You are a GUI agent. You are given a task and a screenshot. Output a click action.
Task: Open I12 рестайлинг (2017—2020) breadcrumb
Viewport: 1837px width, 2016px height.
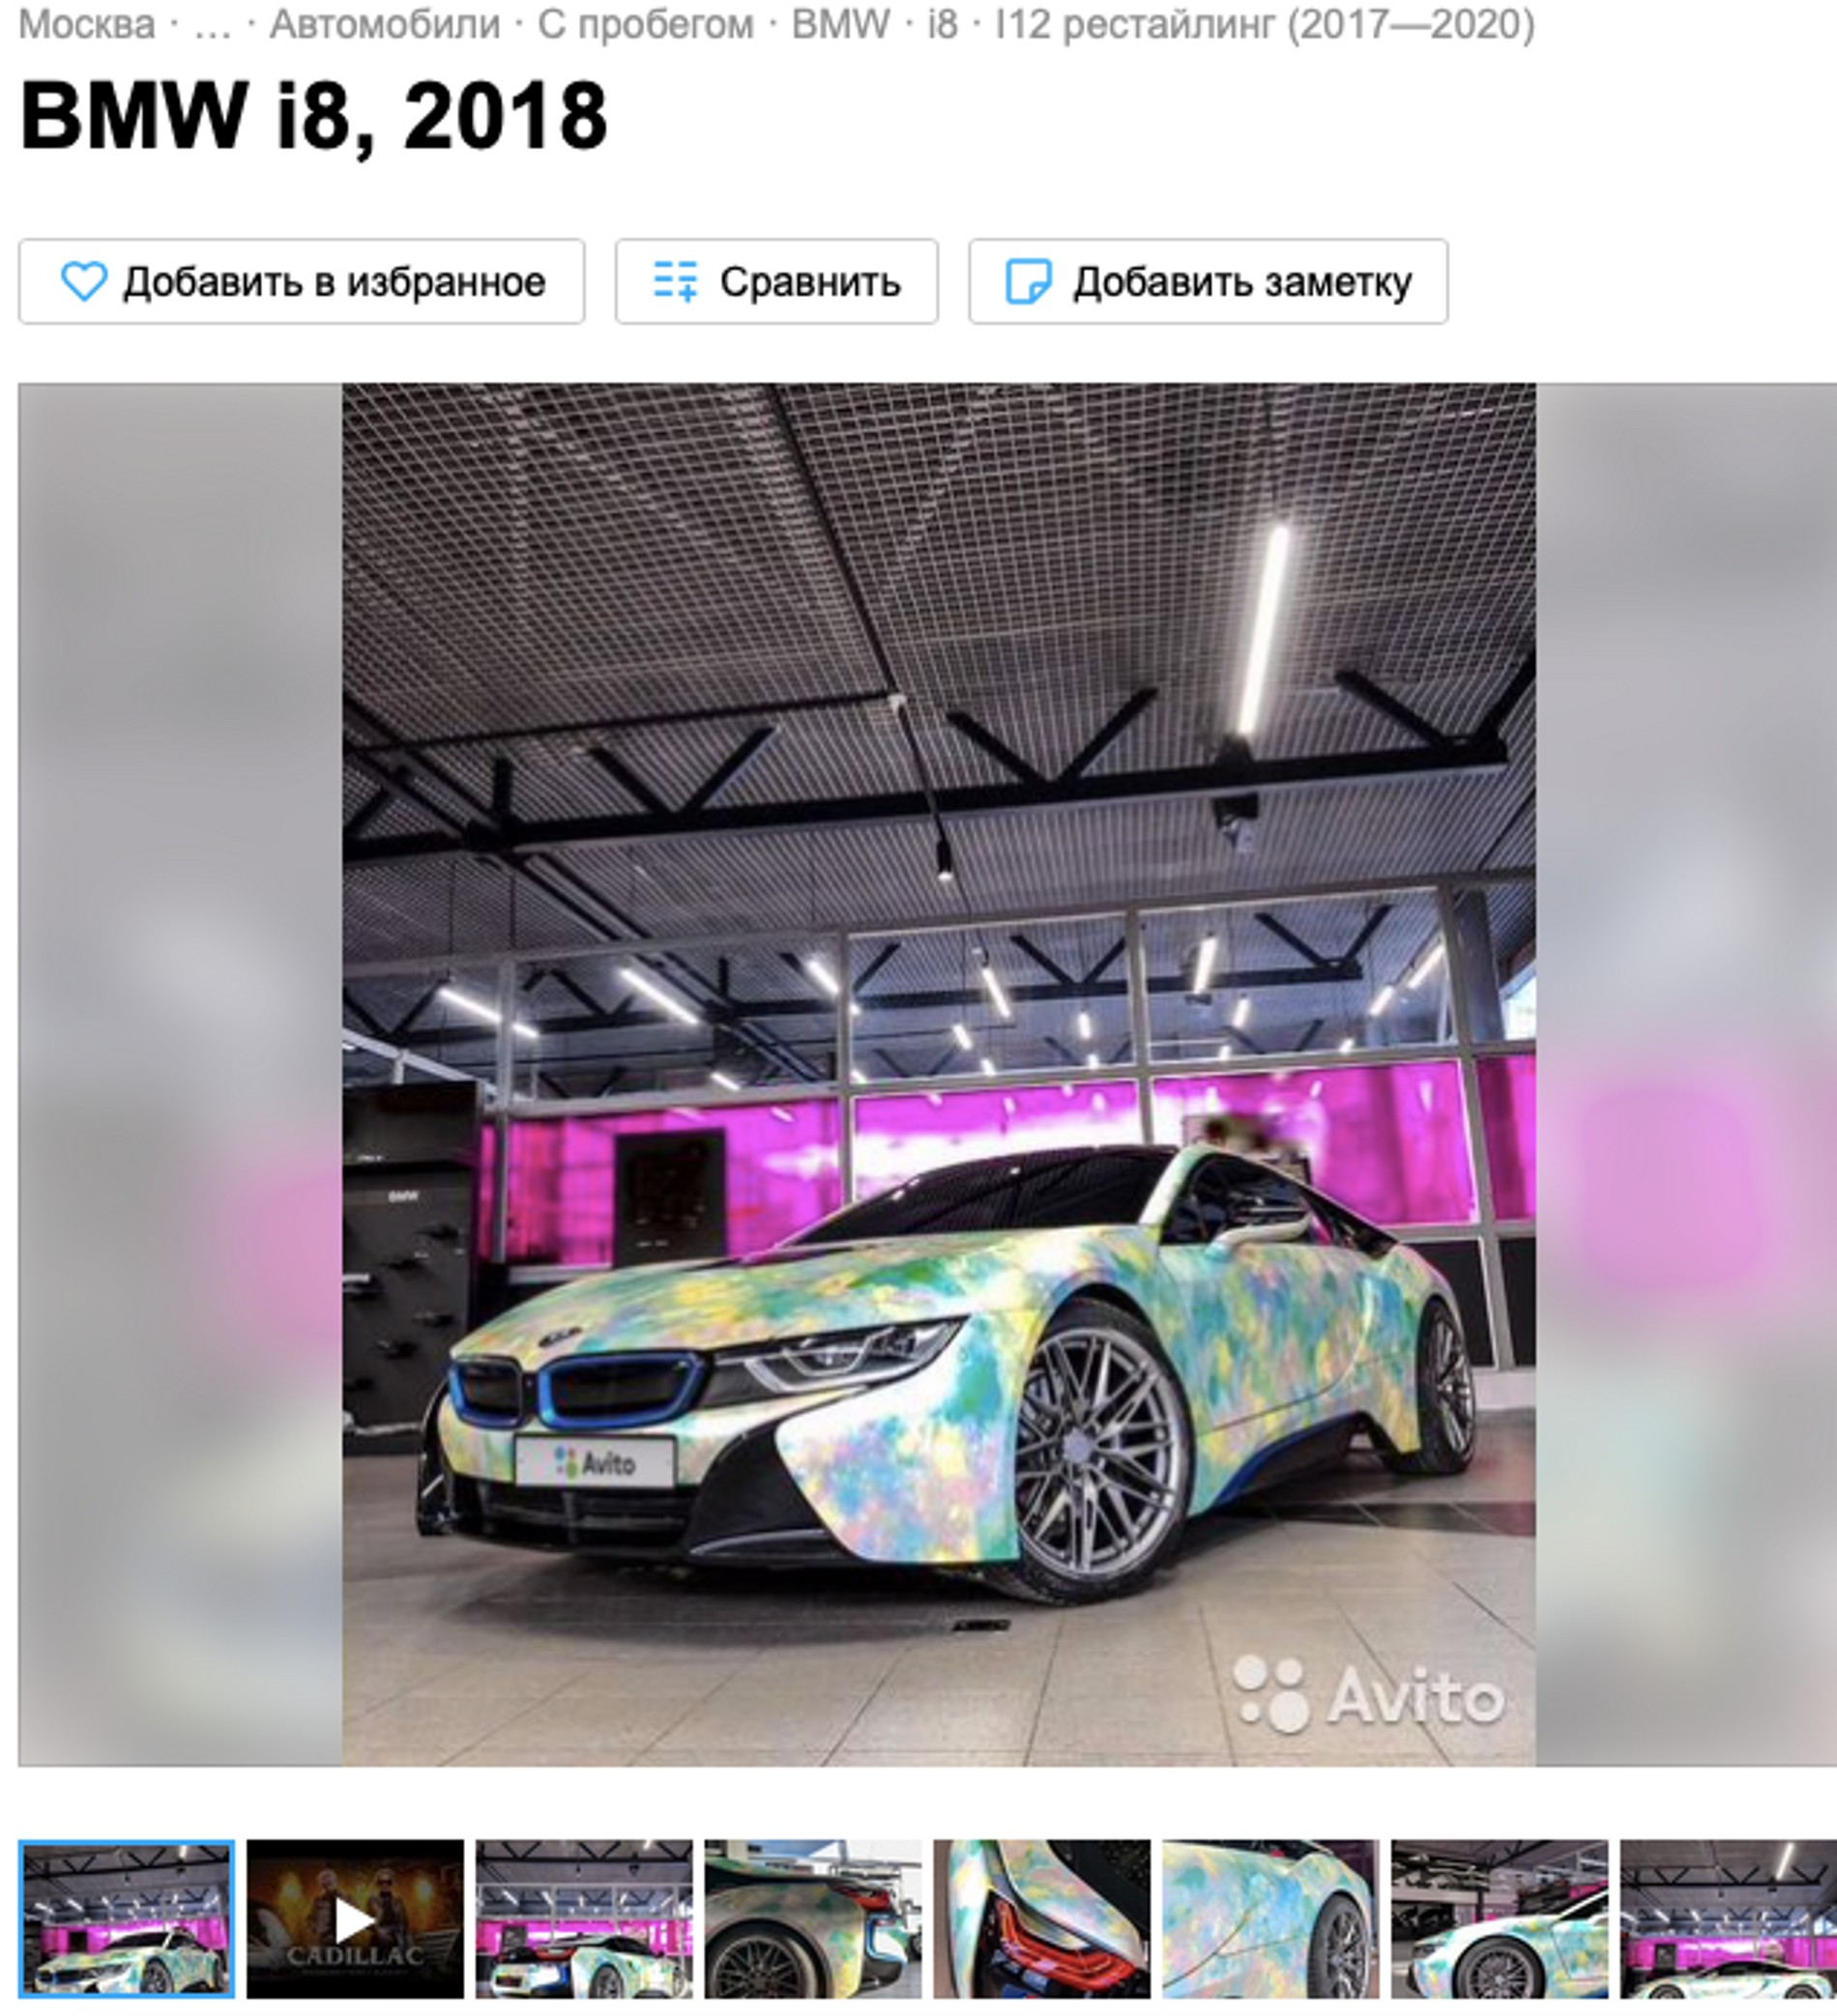[x=1265, y=24]
